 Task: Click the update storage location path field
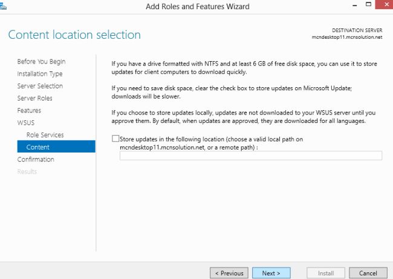[250, 156]
